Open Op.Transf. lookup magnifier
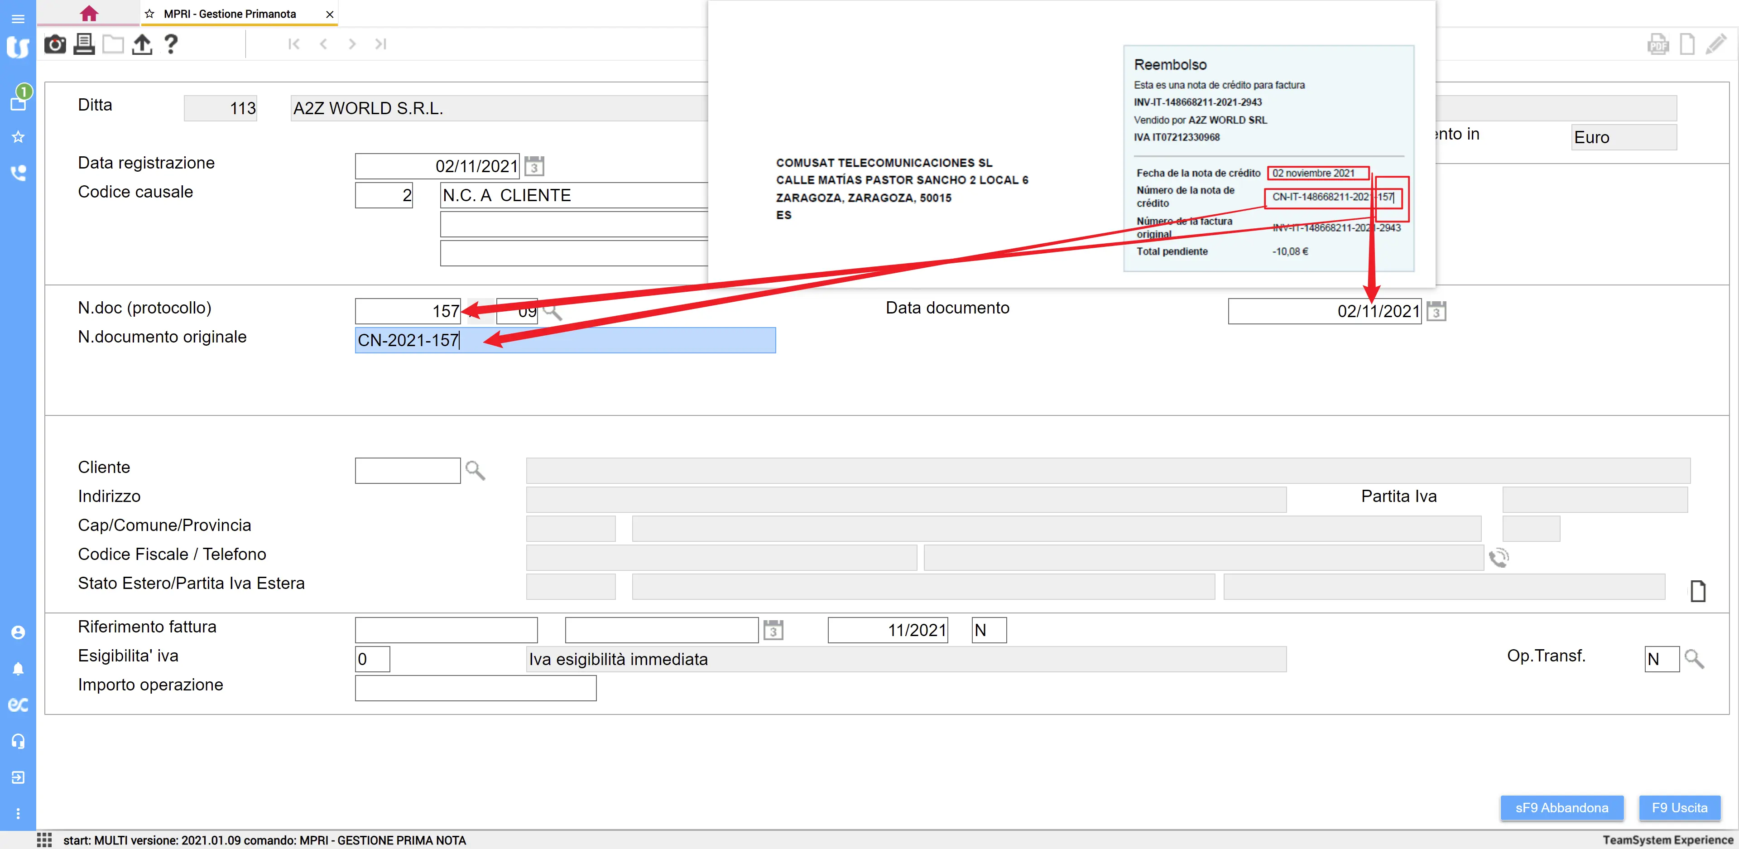This screenshot has height=849, width=1739. pyautogui.click(x=1694, y=659)
